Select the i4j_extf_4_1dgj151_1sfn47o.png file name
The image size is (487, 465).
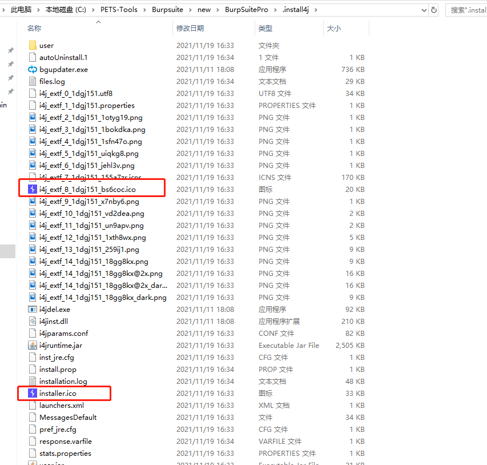(x=91, y=142)
